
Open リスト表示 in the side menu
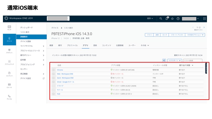pyautogui.click(x=25, y=32)
